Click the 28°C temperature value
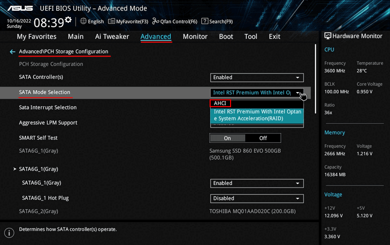This screenshot has width=390, height=245. coord(362,71)
